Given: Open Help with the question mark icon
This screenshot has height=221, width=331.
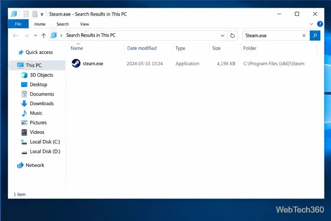Looking at the screenshot, I should 320,24.
